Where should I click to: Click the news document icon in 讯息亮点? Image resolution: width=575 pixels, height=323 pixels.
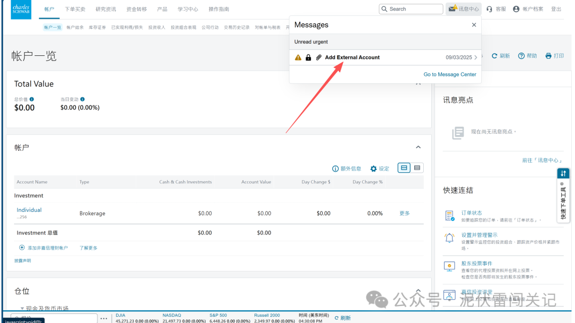coord(458,133)
